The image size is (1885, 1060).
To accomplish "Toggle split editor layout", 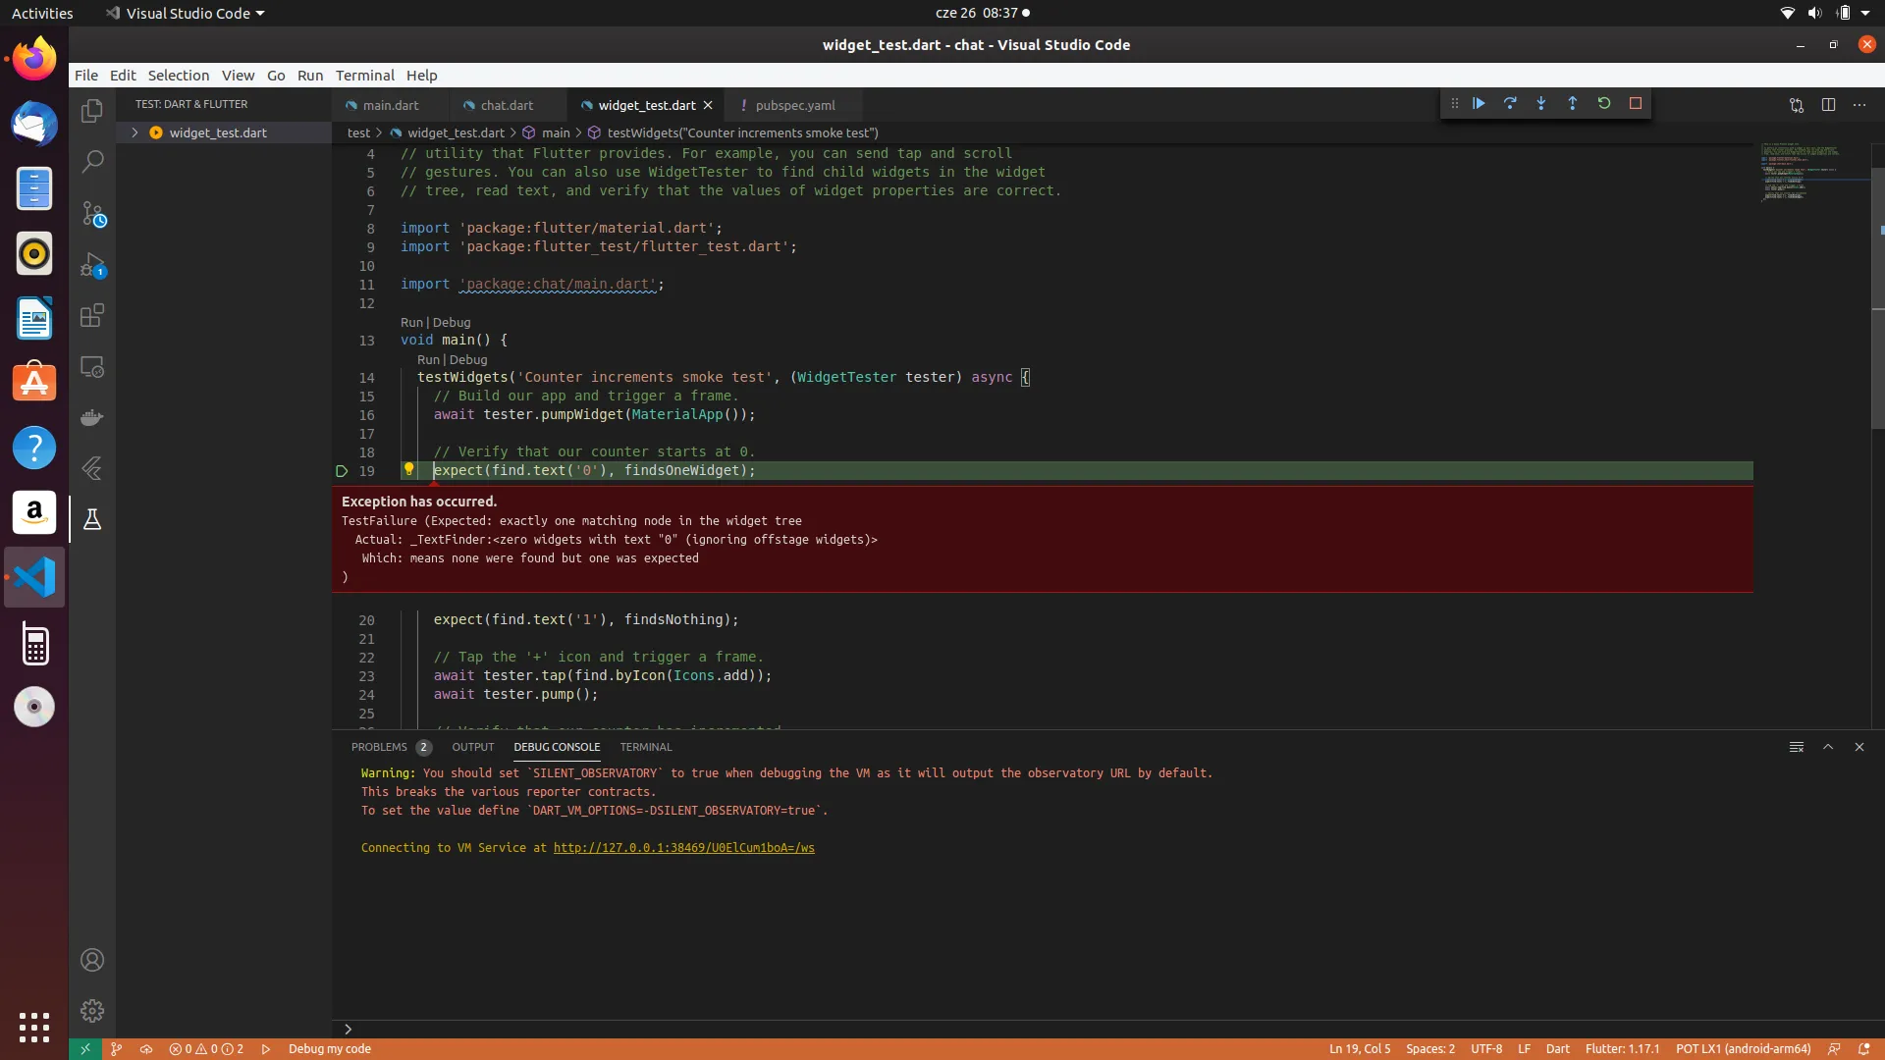I will (1828, 105).
